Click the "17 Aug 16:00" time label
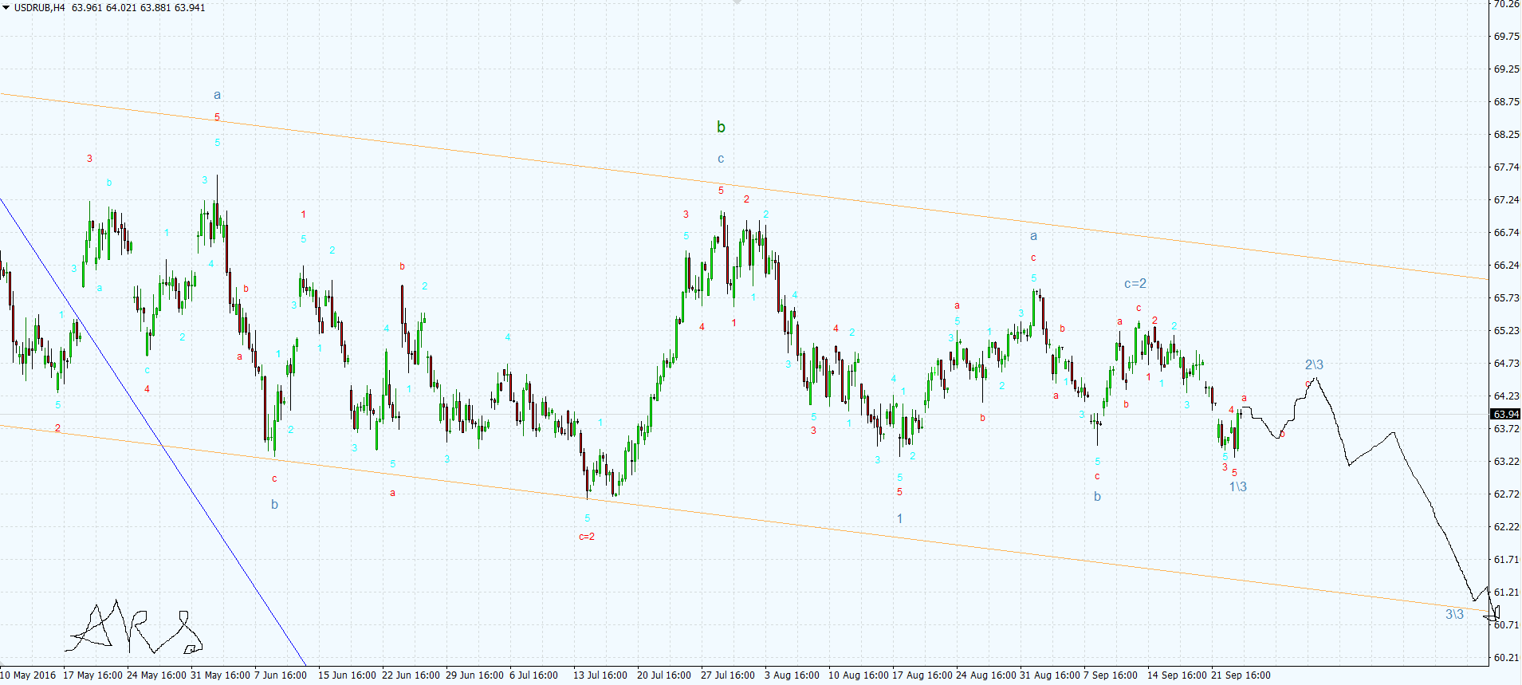Image resolution: width=1522 pixels, height=685 pixels. [x=922, y=675]
